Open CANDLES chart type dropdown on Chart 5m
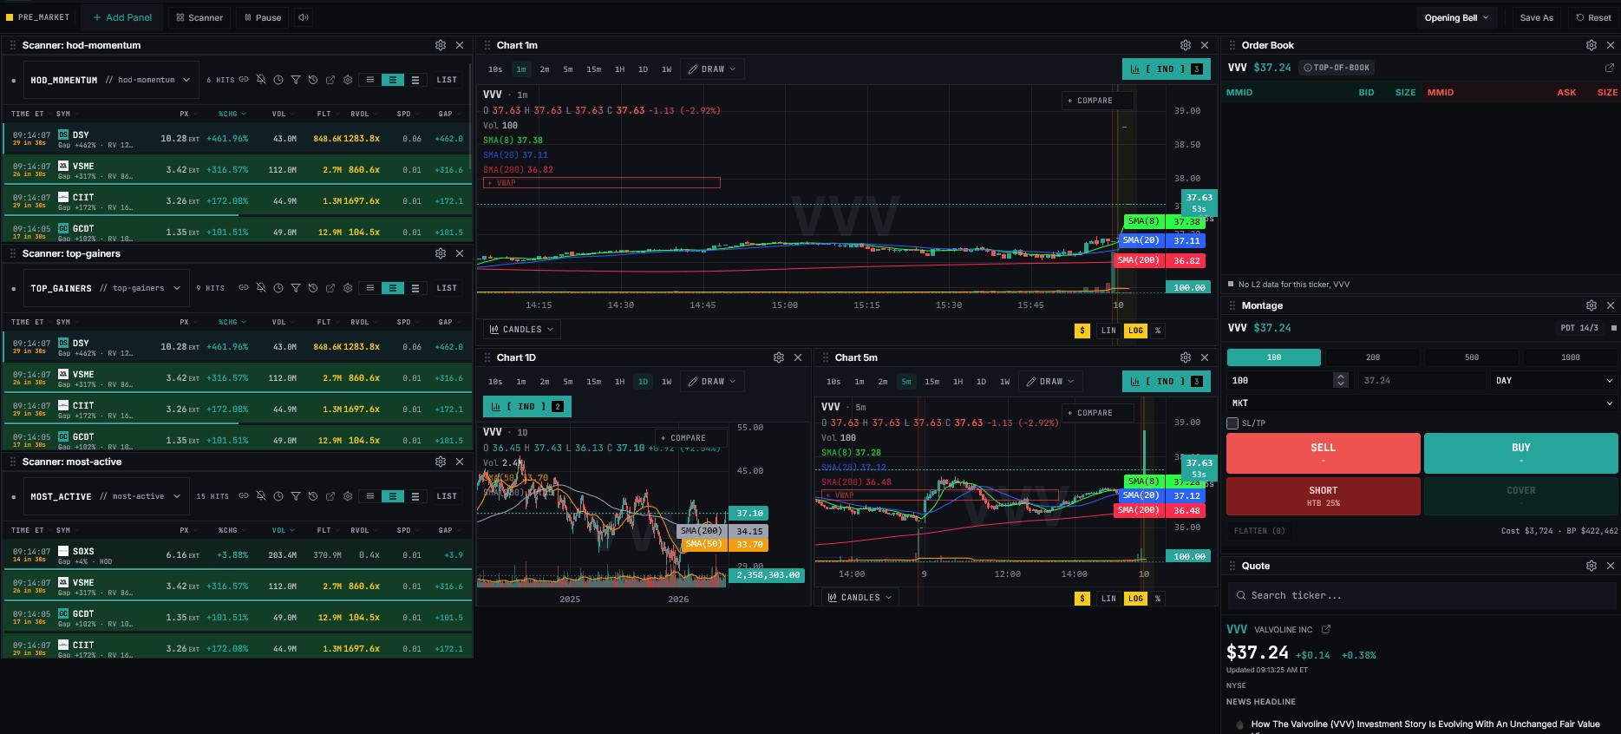The height and width of the screenshot is (734, 1621). (860, 598)
